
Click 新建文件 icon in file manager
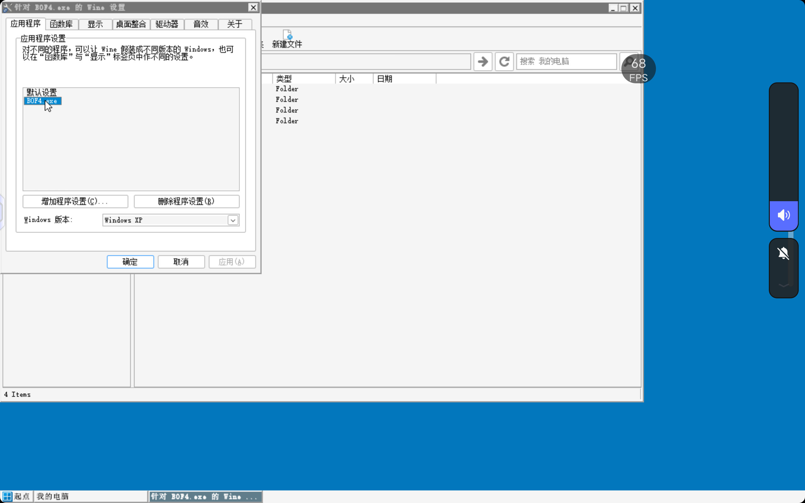[287, 39]
